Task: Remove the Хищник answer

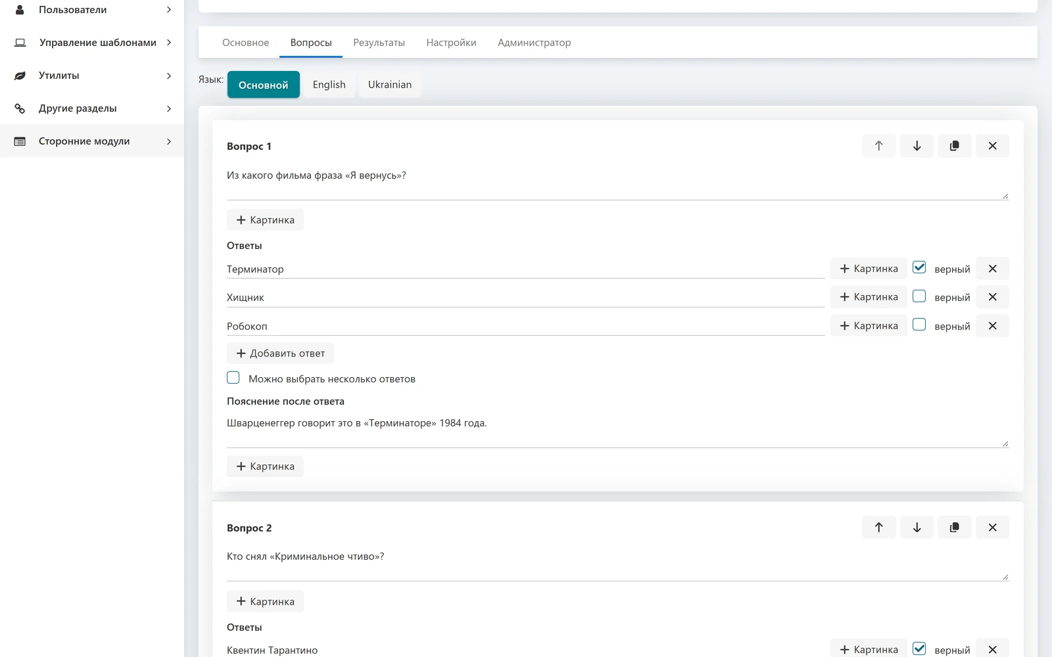Action: coord(993,297)
